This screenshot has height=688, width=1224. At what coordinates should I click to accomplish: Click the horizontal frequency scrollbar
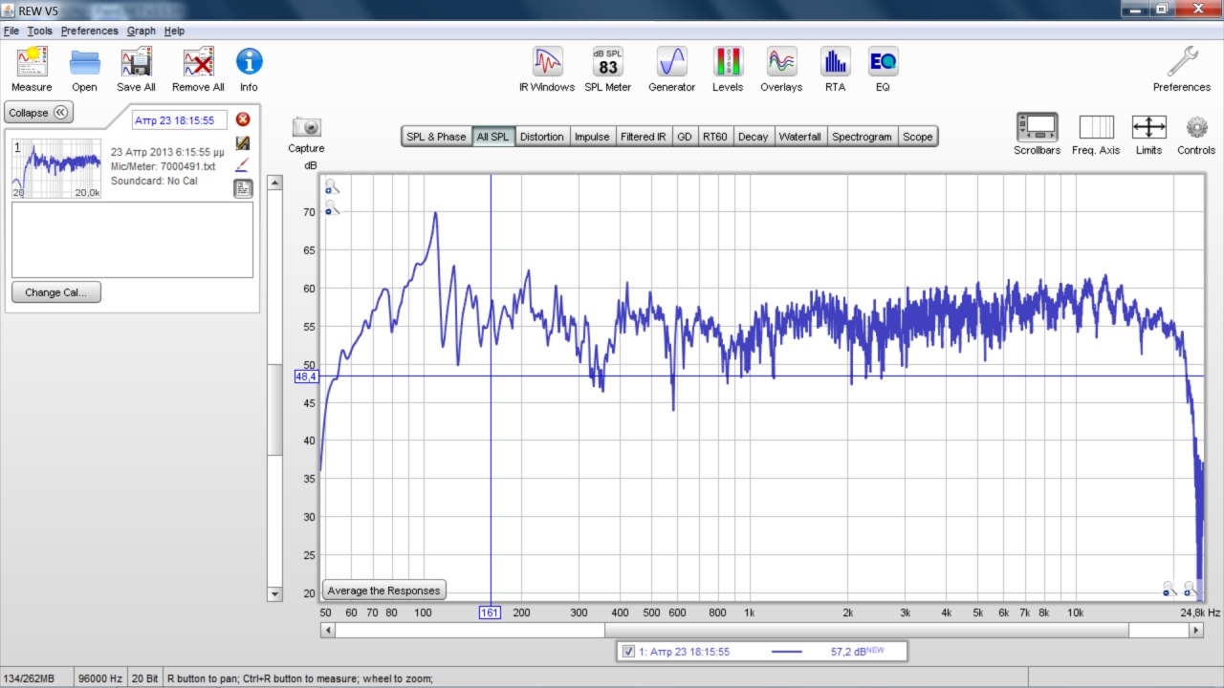click(x=865, y=631)
